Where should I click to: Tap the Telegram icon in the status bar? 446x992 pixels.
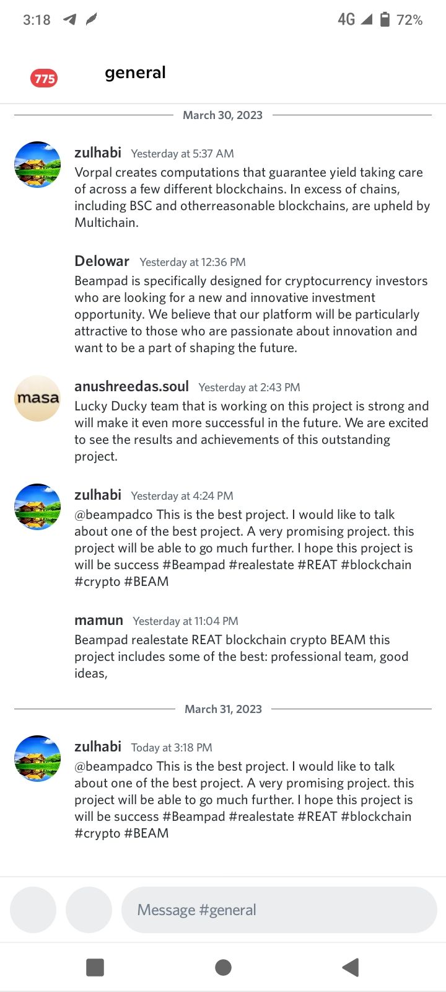coord(70,20)
